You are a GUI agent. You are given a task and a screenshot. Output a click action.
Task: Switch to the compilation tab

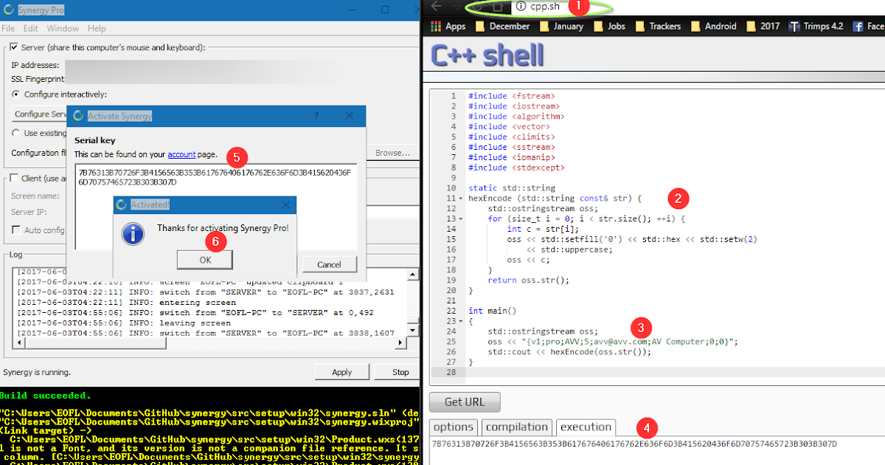click(516, 427)
